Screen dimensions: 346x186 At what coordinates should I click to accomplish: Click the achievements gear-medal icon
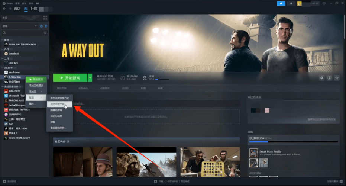click(x=145, y=78)
